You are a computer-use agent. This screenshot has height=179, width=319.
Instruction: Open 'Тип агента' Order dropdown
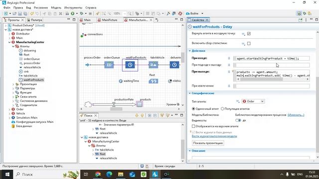[x=253, y=101]
